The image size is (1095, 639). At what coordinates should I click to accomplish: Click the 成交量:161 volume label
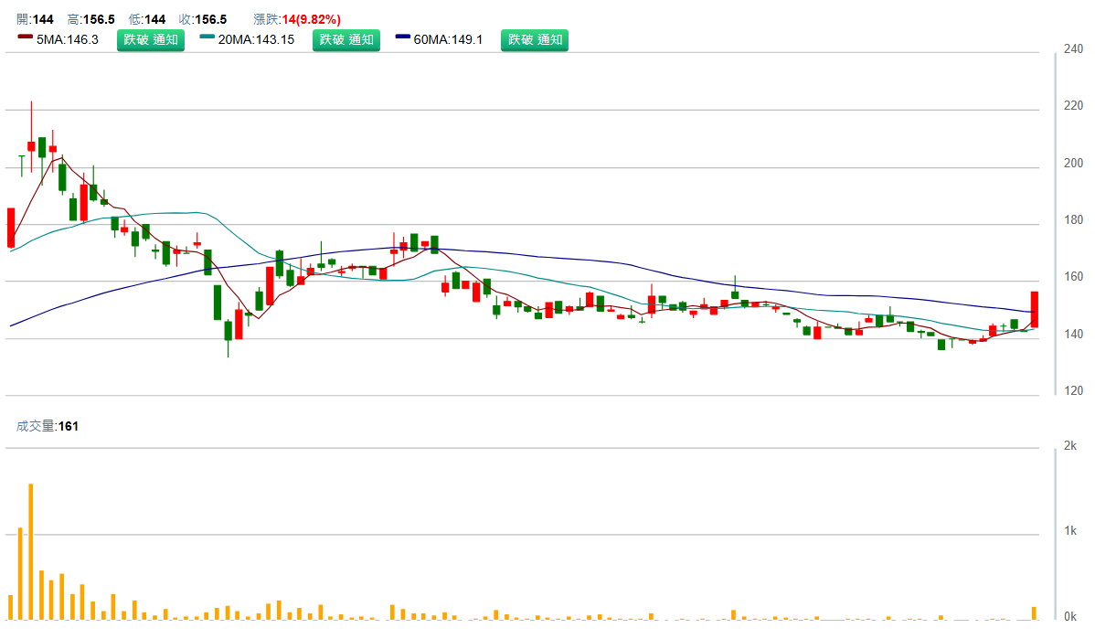[48, 426]
